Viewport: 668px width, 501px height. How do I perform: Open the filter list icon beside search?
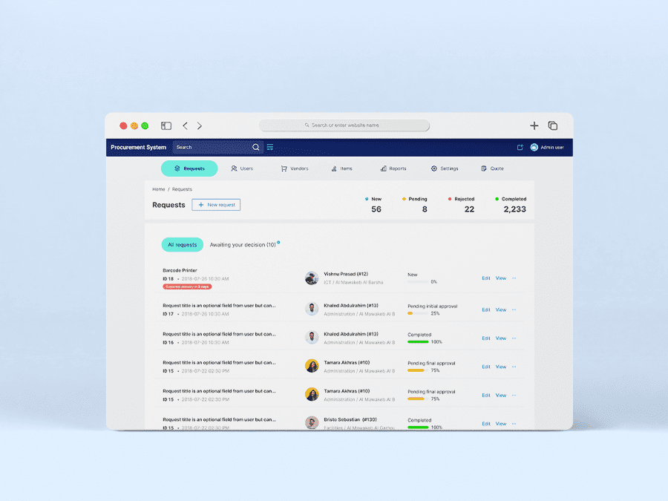(270, 147)
